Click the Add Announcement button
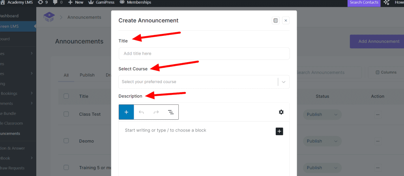 [x=377, y=41]
